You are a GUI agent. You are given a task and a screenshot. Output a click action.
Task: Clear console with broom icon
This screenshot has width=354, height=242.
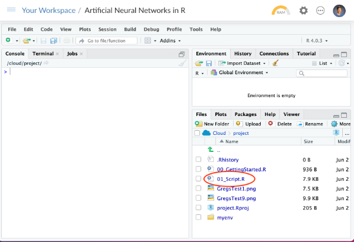coord(182,63)
